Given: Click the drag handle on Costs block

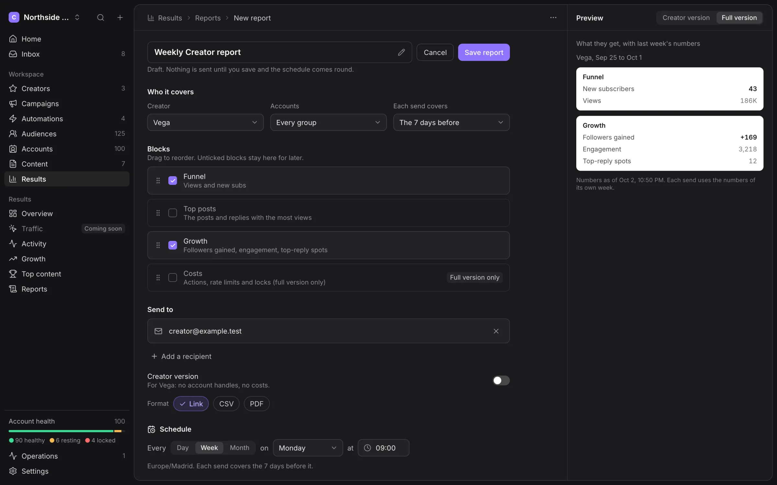Looking at the screenshot, I should (158, 277).
